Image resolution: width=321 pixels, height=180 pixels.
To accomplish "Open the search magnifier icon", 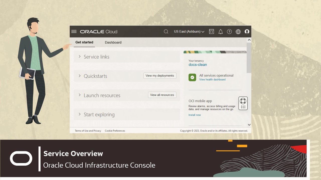I will (166, 31).
